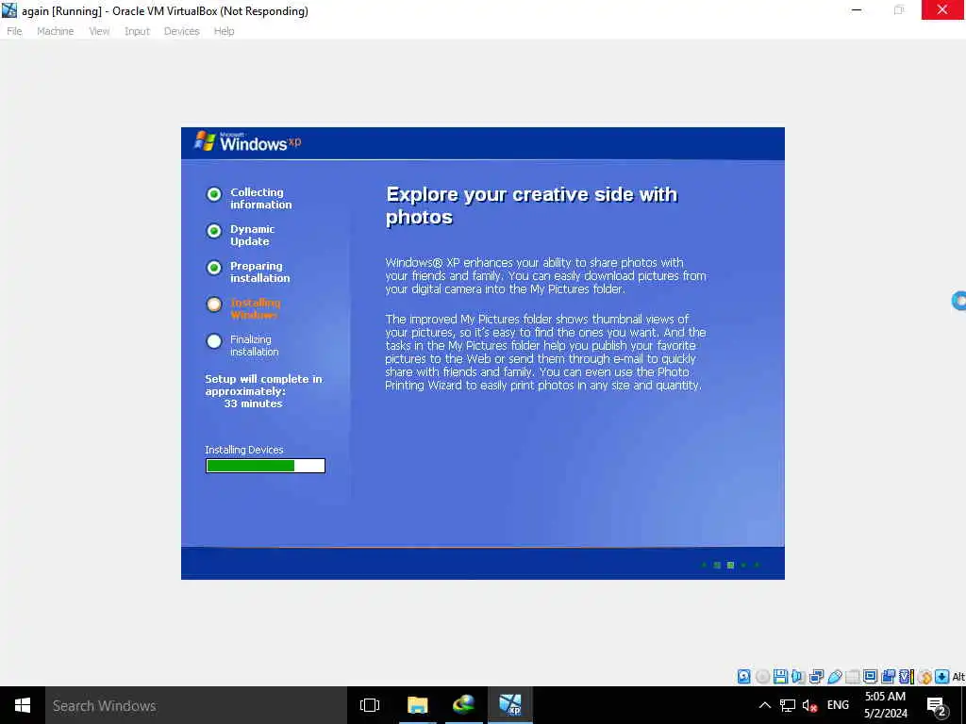Click the Installing Windows step indicator

(214, 304)
